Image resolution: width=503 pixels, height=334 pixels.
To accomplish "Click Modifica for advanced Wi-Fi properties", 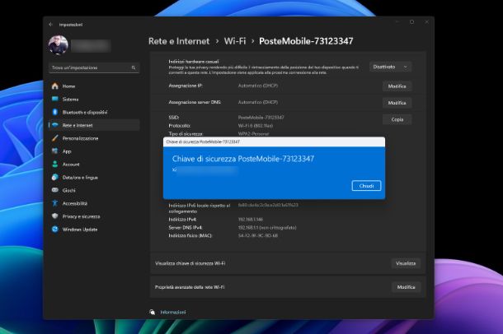I will click(406, 287).
